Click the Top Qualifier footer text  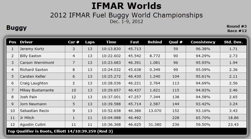click(60, 131)
